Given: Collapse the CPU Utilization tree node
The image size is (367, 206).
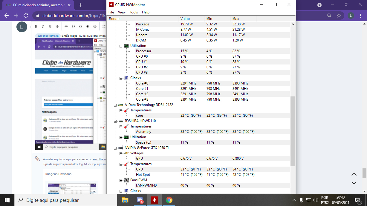Looking at the screenshot, I should pyautogui.click(x=121, y=46).
